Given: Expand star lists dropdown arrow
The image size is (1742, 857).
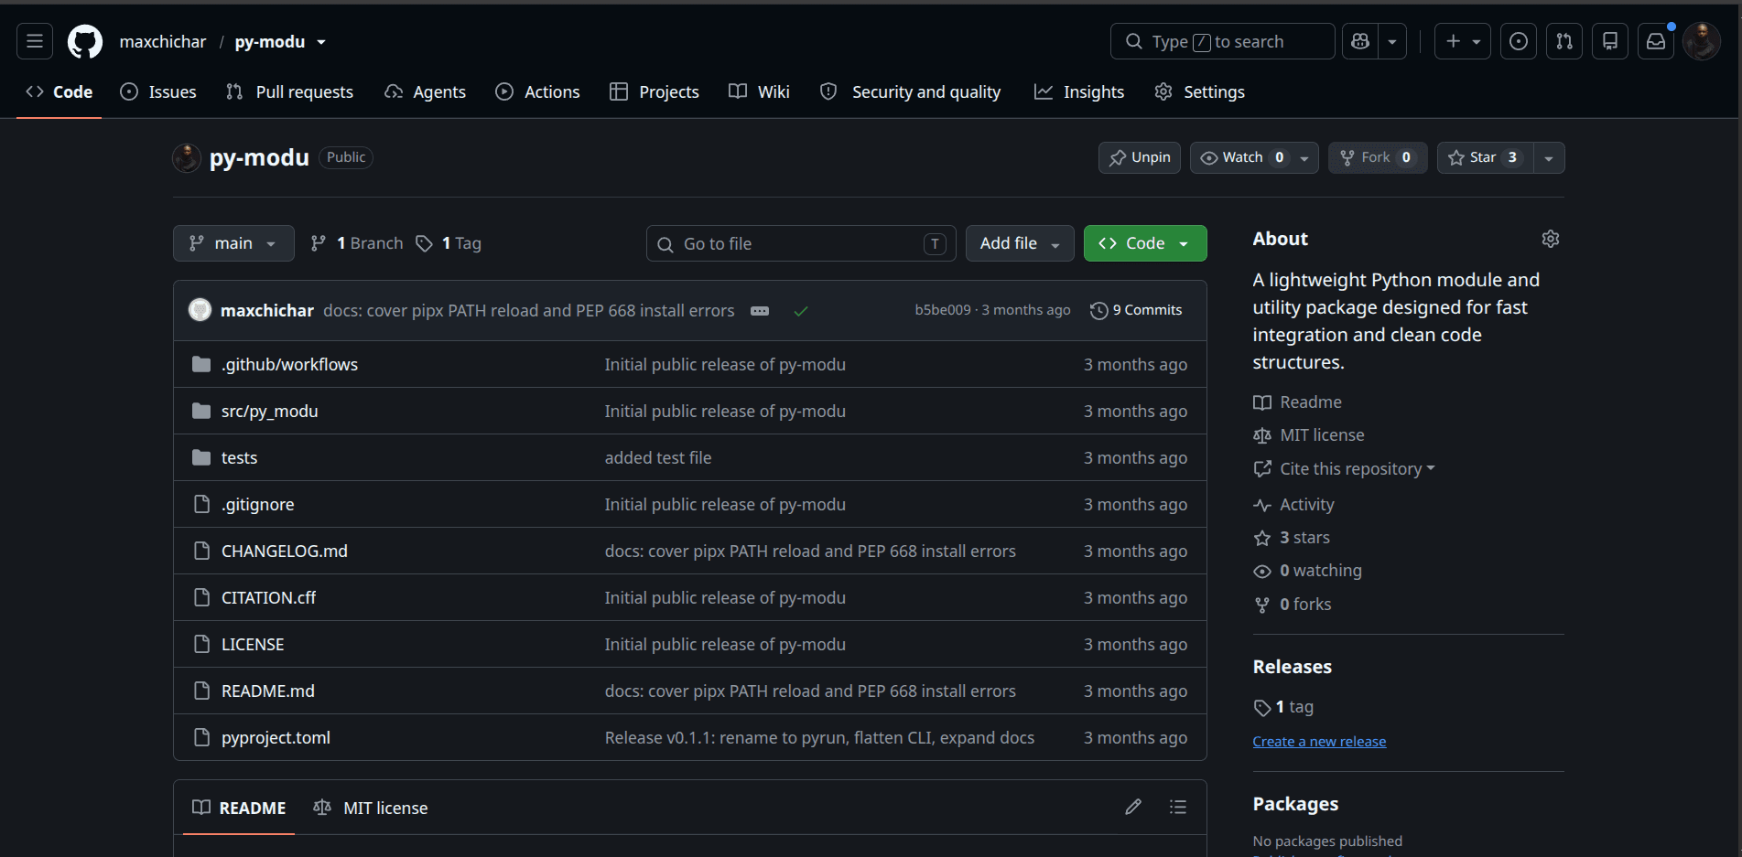Looking at the screenshot, I should (1549, 157).
